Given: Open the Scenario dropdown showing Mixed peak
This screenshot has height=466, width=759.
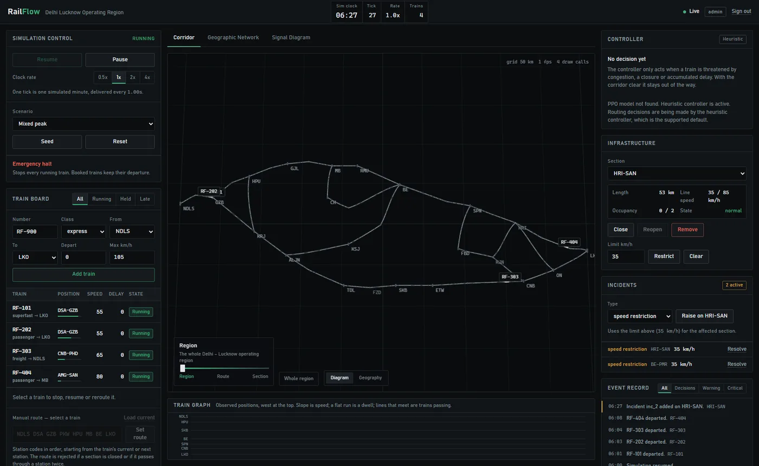Looking at the screenshot, I should pyautogui.click(x=83, y=124).
